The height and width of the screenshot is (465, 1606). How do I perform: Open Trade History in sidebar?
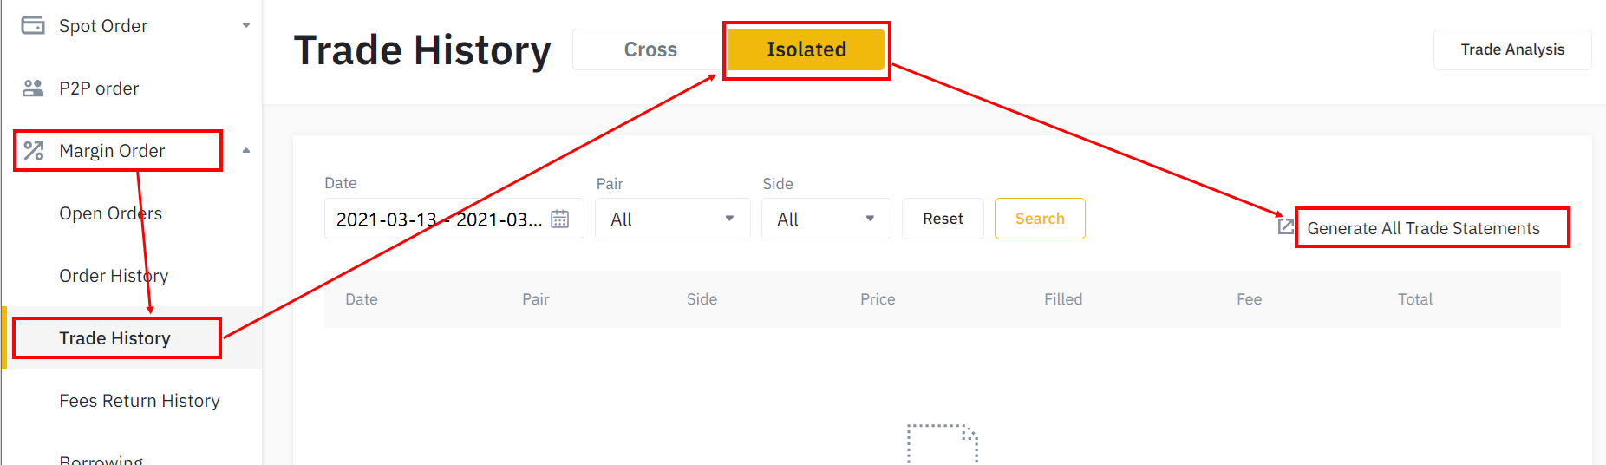[114, 338]
